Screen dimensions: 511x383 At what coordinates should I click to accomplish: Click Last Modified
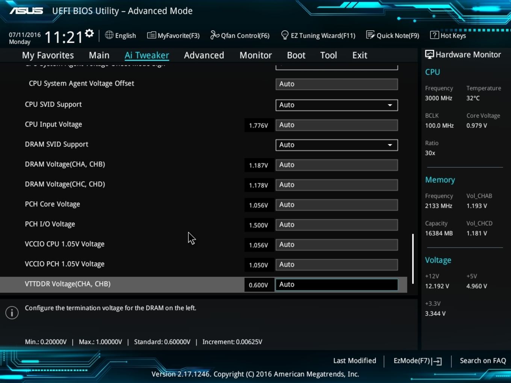pyautogui.click(x=355, y=360)
